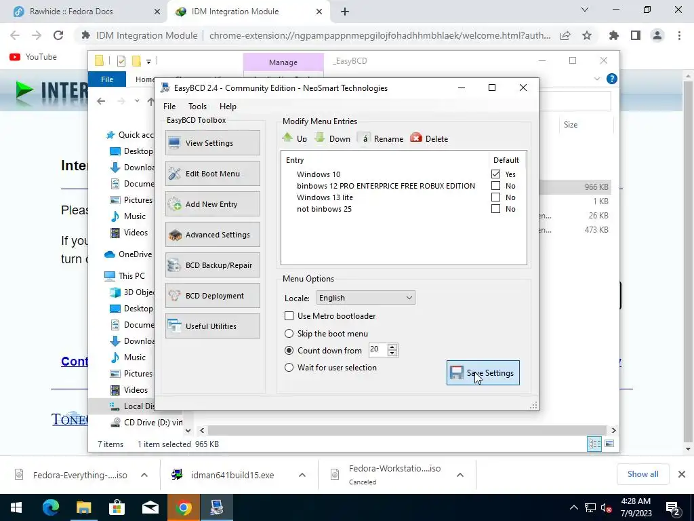Select the Windows 13 lite boot entry
Screen dimensions: 694x521
325,197
